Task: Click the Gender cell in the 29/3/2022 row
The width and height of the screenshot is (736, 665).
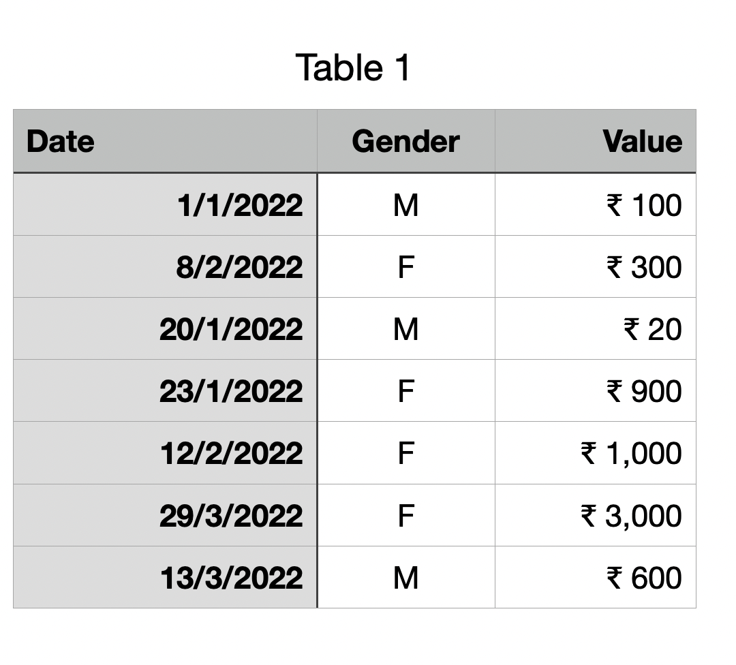Action: coord(405,515)
